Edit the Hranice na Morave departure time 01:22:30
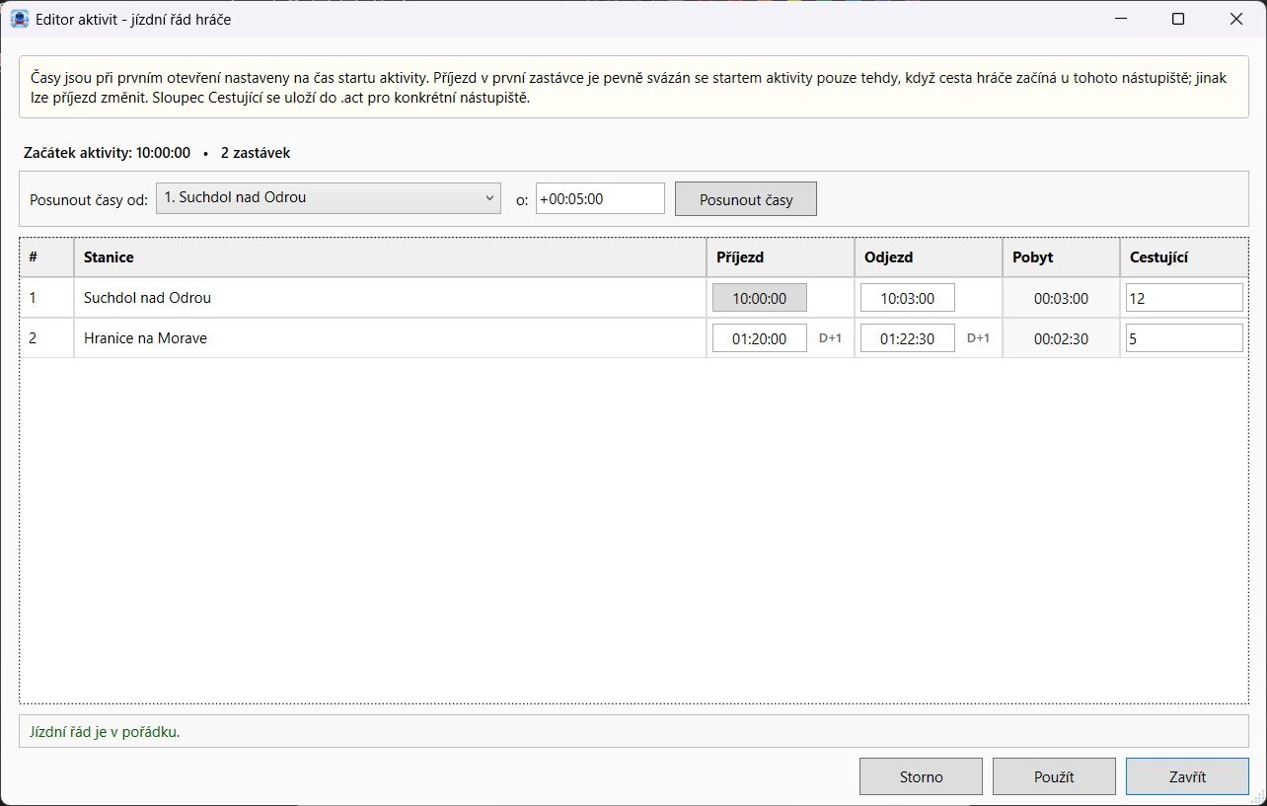1267x806 pixels. tap(908, 338)
